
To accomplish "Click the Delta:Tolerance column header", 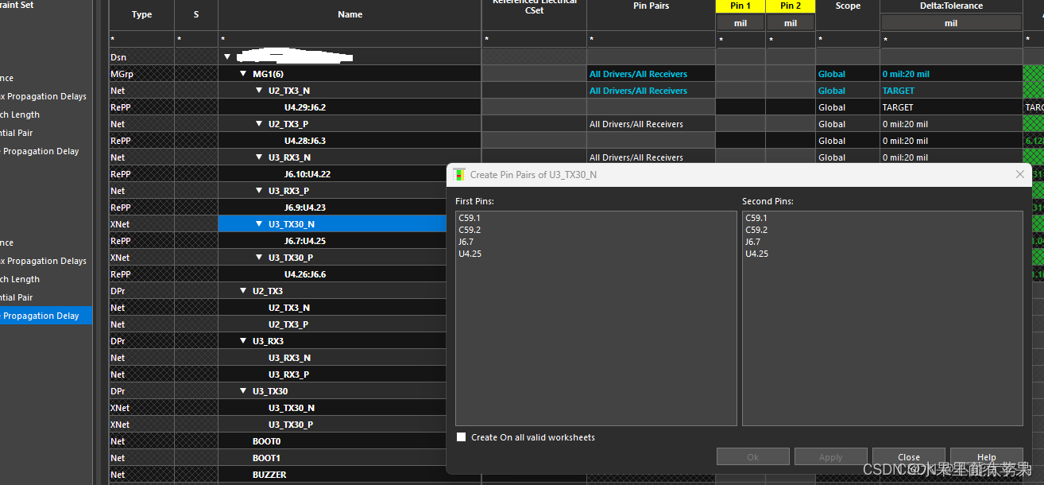I will pyautogui.click(x=951, y=6).
